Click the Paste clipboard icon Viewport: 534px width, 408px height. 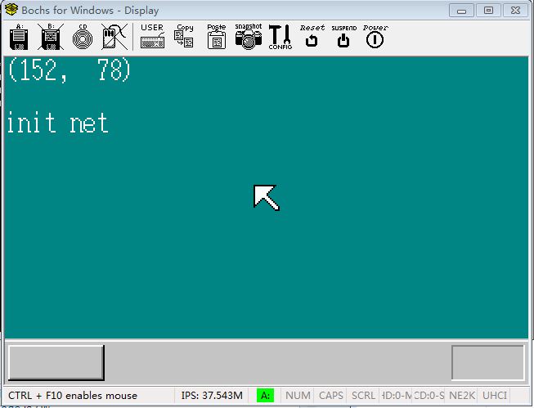(x=217, y=37)
